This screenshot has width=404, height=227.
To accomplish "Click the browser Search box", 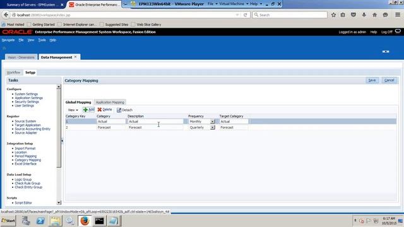I will pyautogui.click(x=290, y=15).
